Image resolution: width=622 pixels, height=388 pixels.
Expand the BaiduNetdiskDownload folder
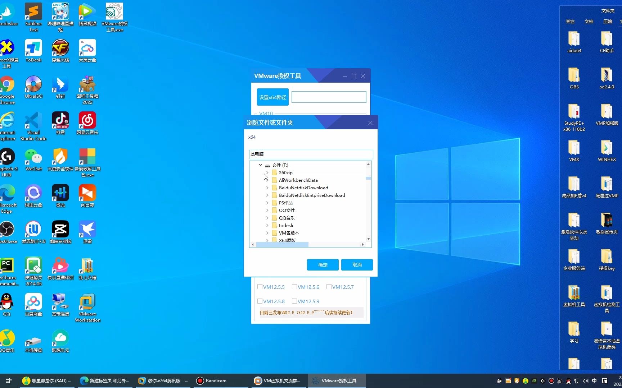click(x=267, y=188)
